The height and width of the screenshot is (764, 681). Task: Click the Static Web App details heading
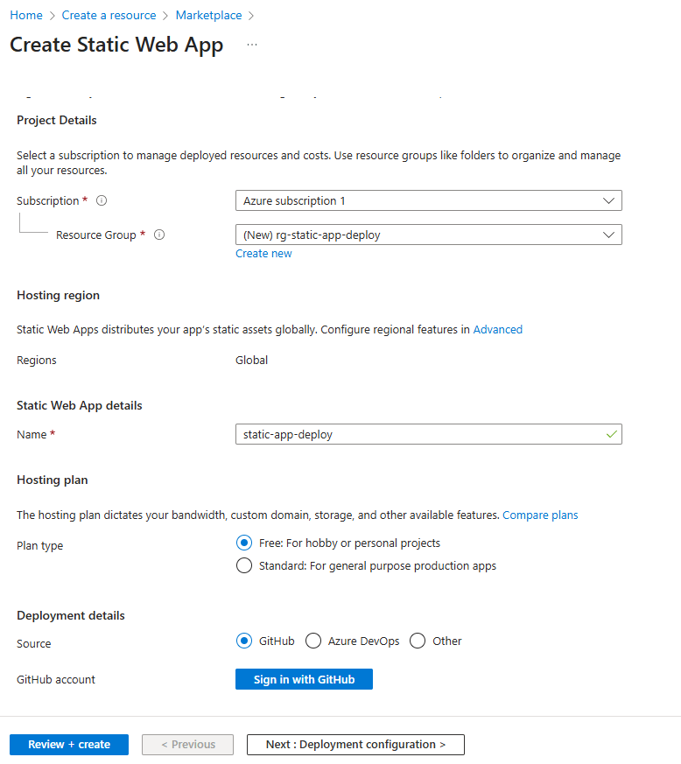tap(80, 405)
